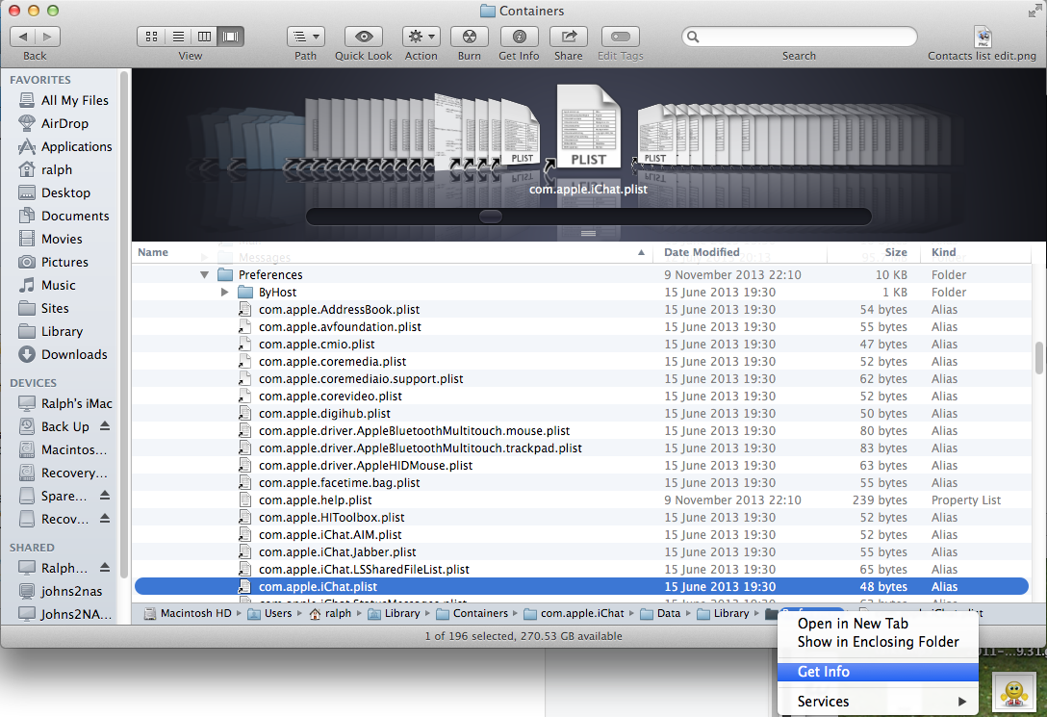The height and width of the screenshot is (717, 1047).
Task: Click the Quick Look eye icon
Action: [363, 37]
